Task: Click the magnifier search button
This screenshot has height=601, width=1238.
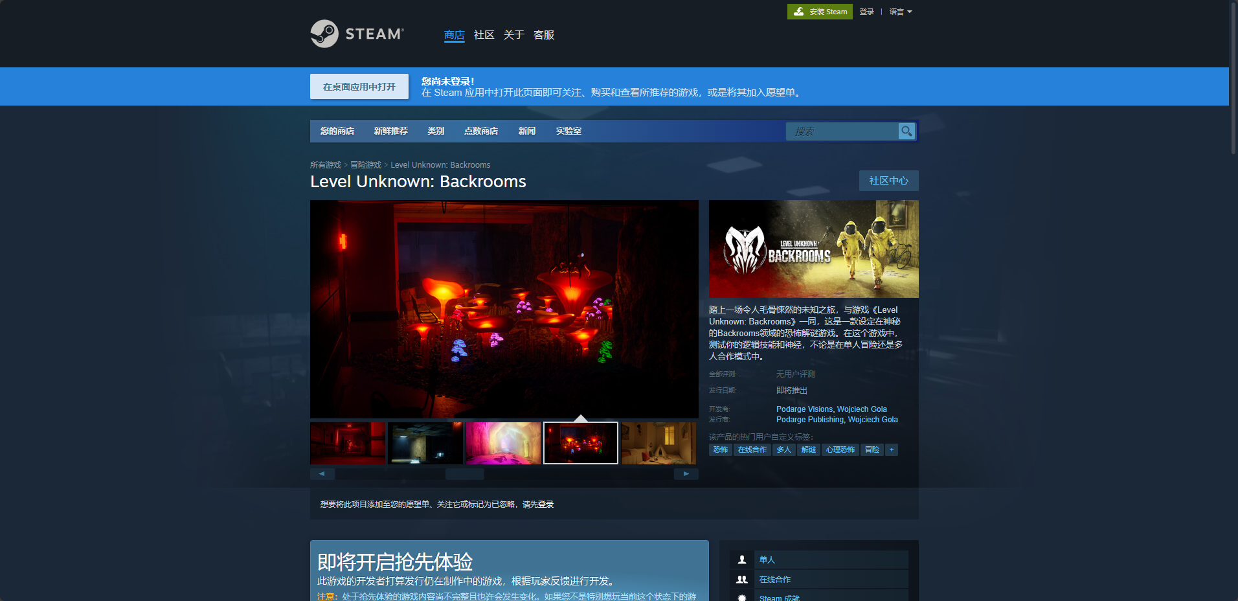Action: click(906, 131)
